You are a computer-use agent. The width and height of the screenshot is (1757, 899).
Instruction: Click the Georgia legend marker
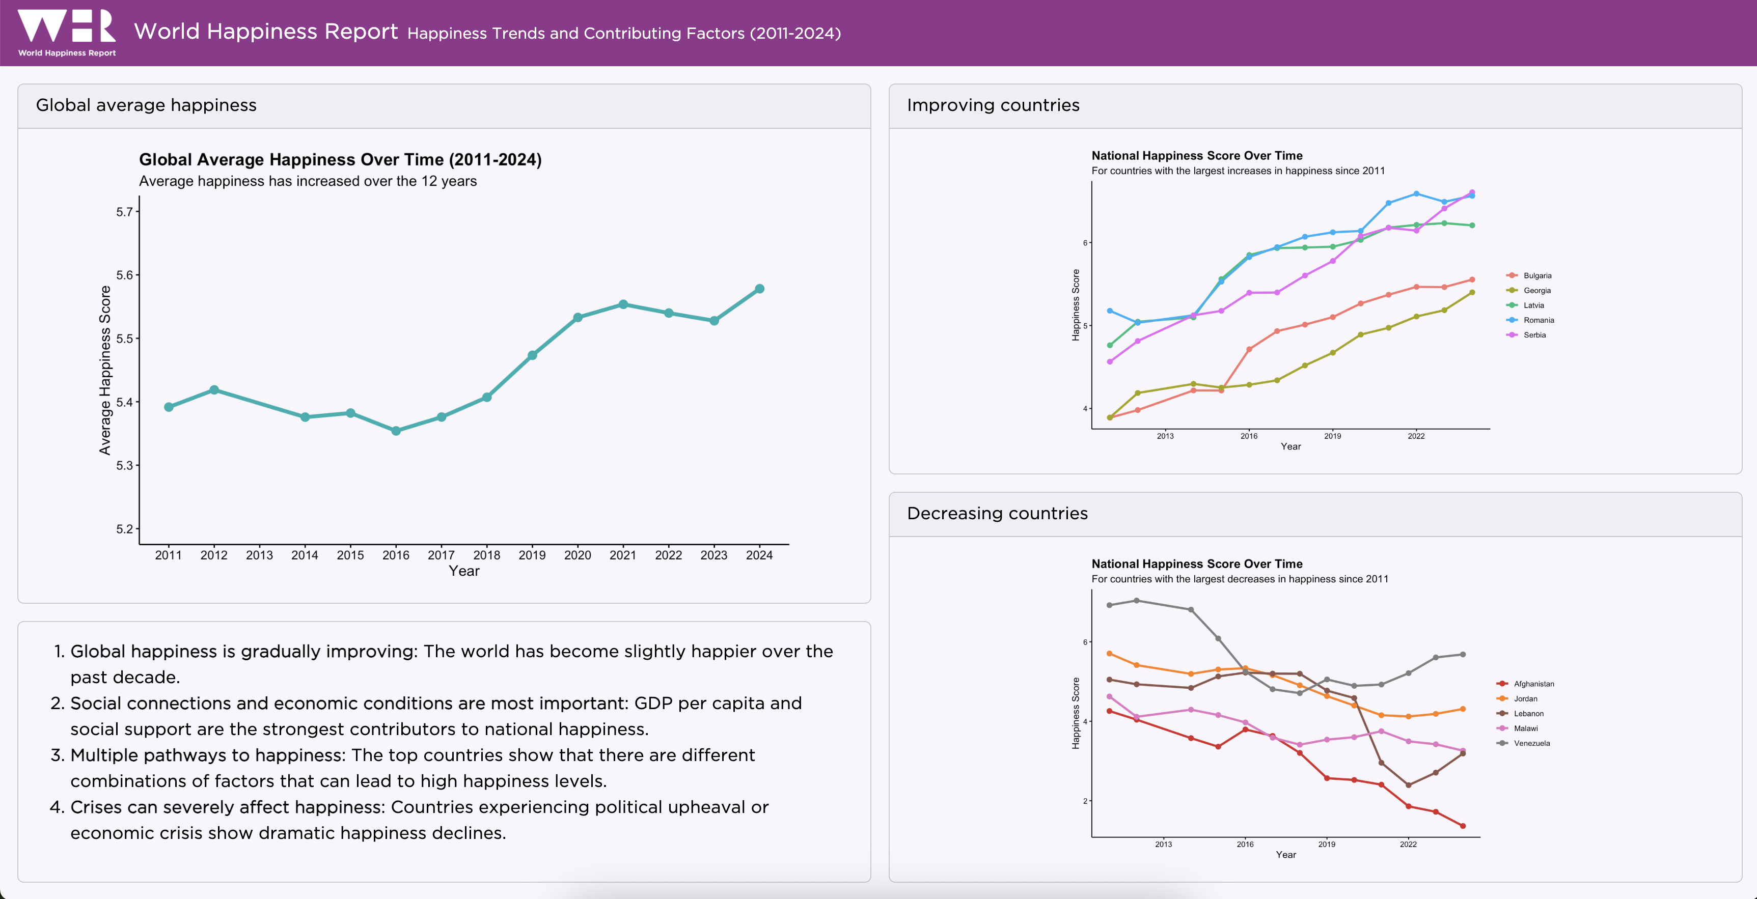coord(1512,290)
